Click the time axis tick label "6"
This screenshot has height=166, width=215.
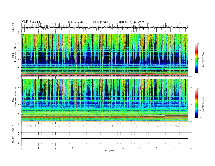(123, 148)
